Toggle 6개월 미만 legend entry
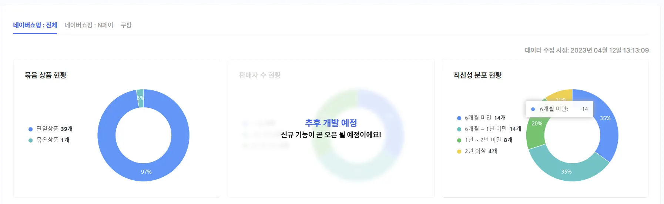Image resolution: width=664 pixels, height=204 pixels. [x=482, y=118]
